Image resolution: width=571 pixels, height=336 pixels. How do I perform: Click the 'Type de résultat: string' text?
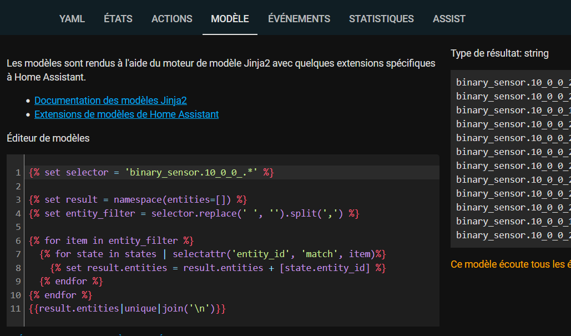pyautogui.click(x=499, y=53)
